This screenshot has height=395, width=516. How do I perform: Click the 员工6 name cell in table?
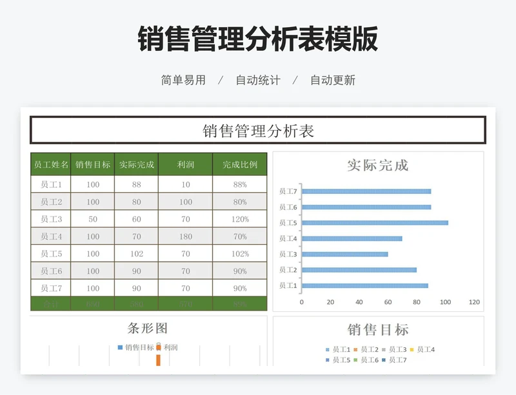51,271
